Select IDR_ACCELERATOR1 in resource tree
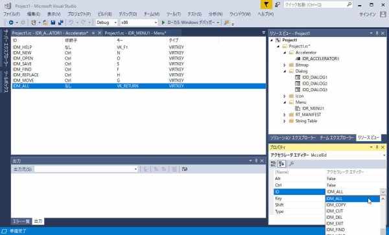 (320, 59)
